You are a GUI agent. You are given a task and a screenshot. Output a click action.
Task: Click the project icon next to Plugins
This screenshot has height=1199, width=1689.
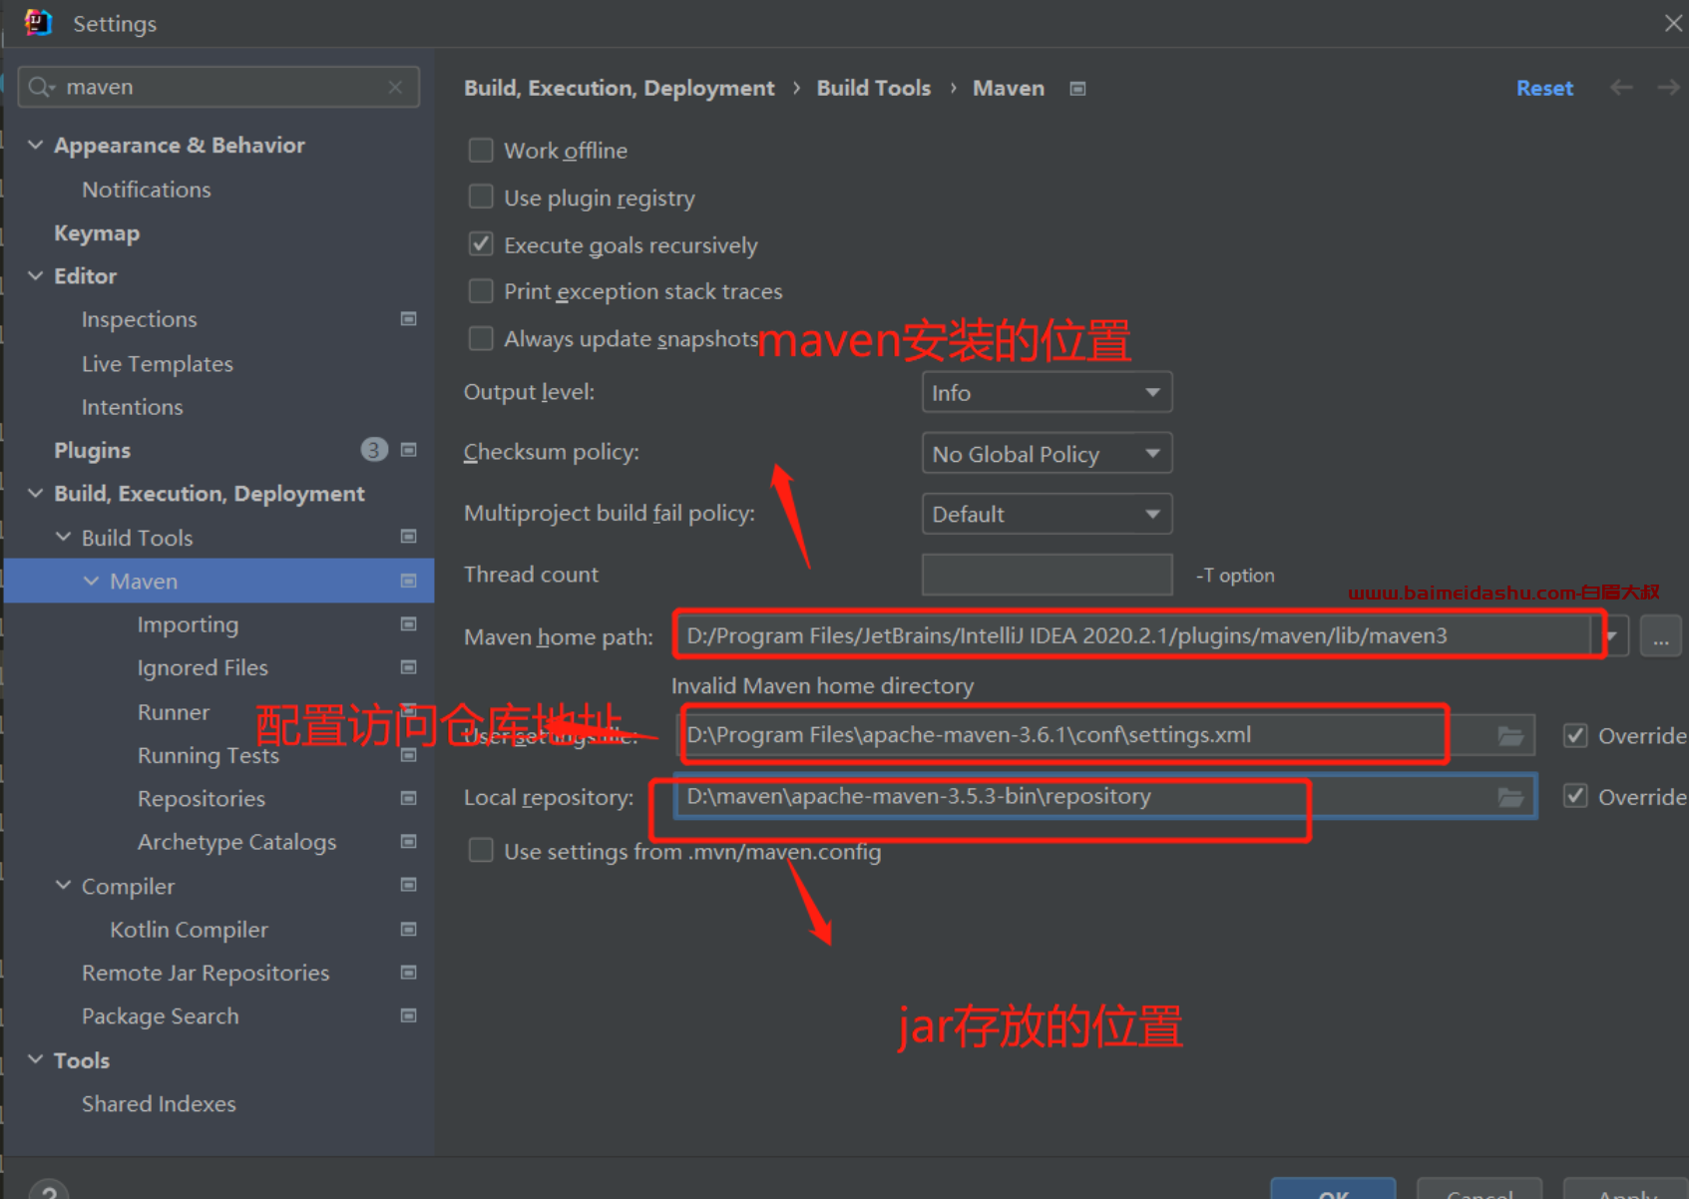(408, 450)
